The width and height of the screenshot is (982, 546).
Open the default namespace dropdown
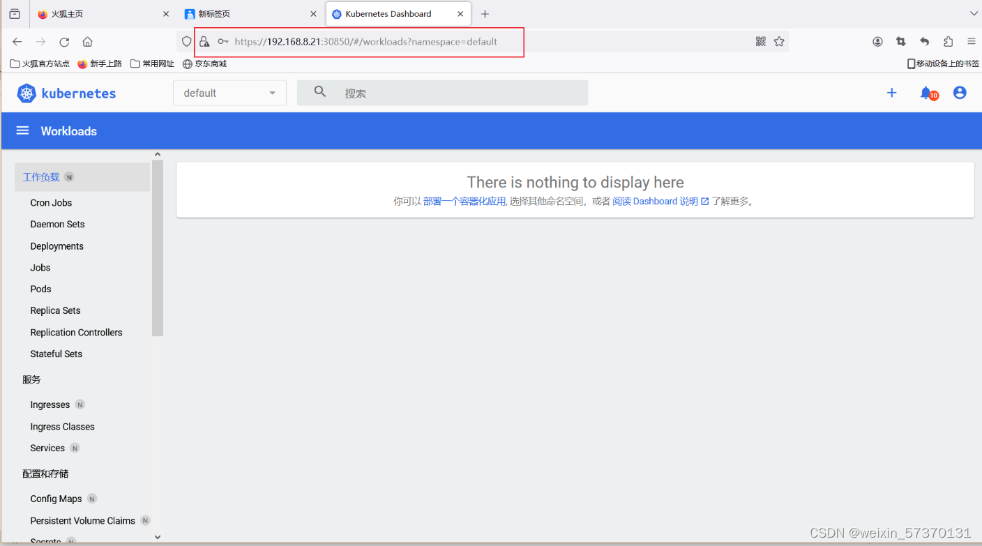point(229,93)
